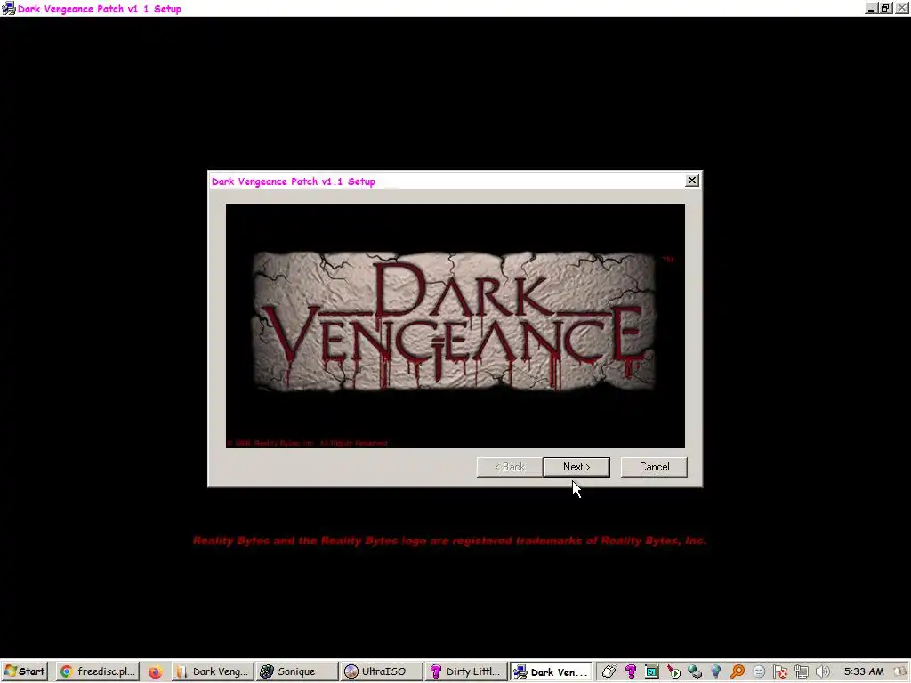Click the Next > button in setup dialog
Viewport: 911px width, 683px height.
point(576,467)
